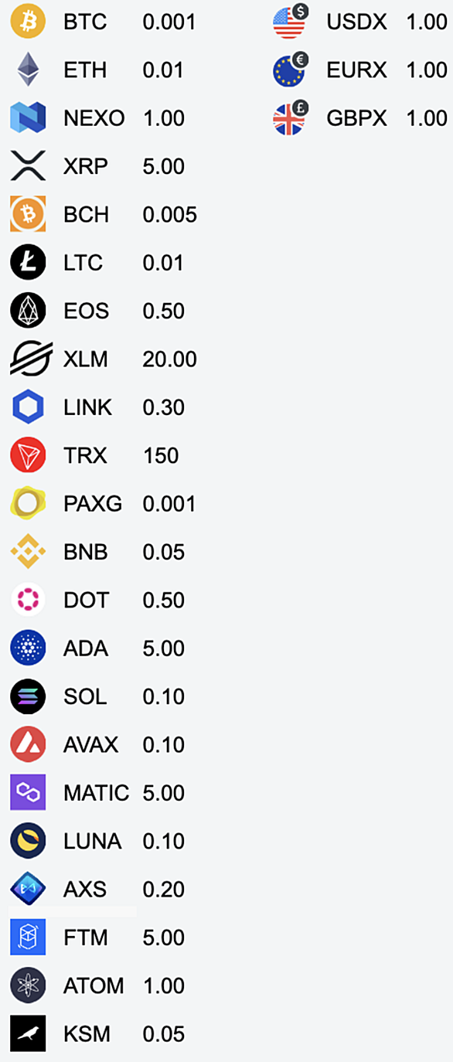Click the 20.00 amount beside XLM
The width and height of the screenshot is (453, 1062).
tap(170, 359)
